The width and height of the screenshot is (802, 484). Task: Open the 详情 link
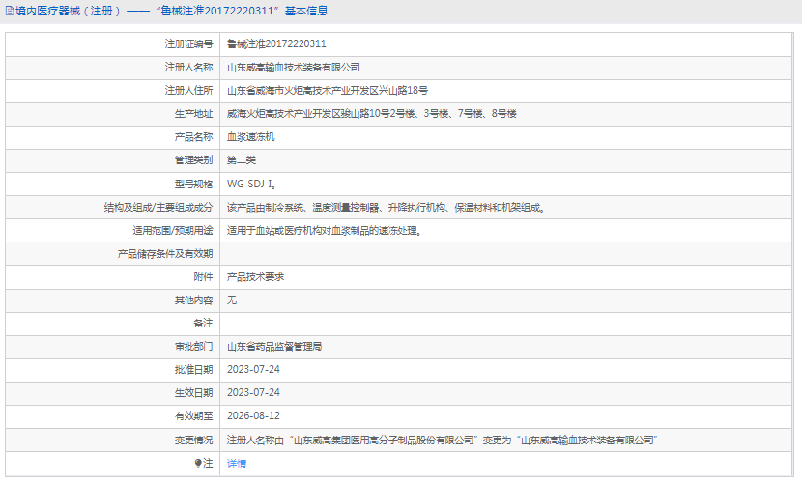click(237, 463)
